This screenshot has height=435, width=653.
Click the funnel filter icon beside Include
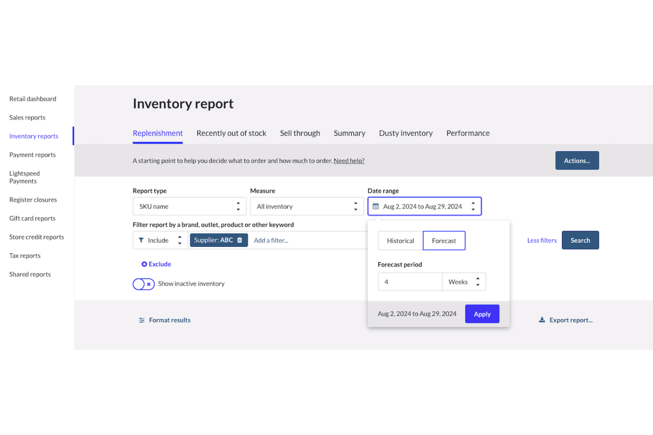[x=141, y=240]
